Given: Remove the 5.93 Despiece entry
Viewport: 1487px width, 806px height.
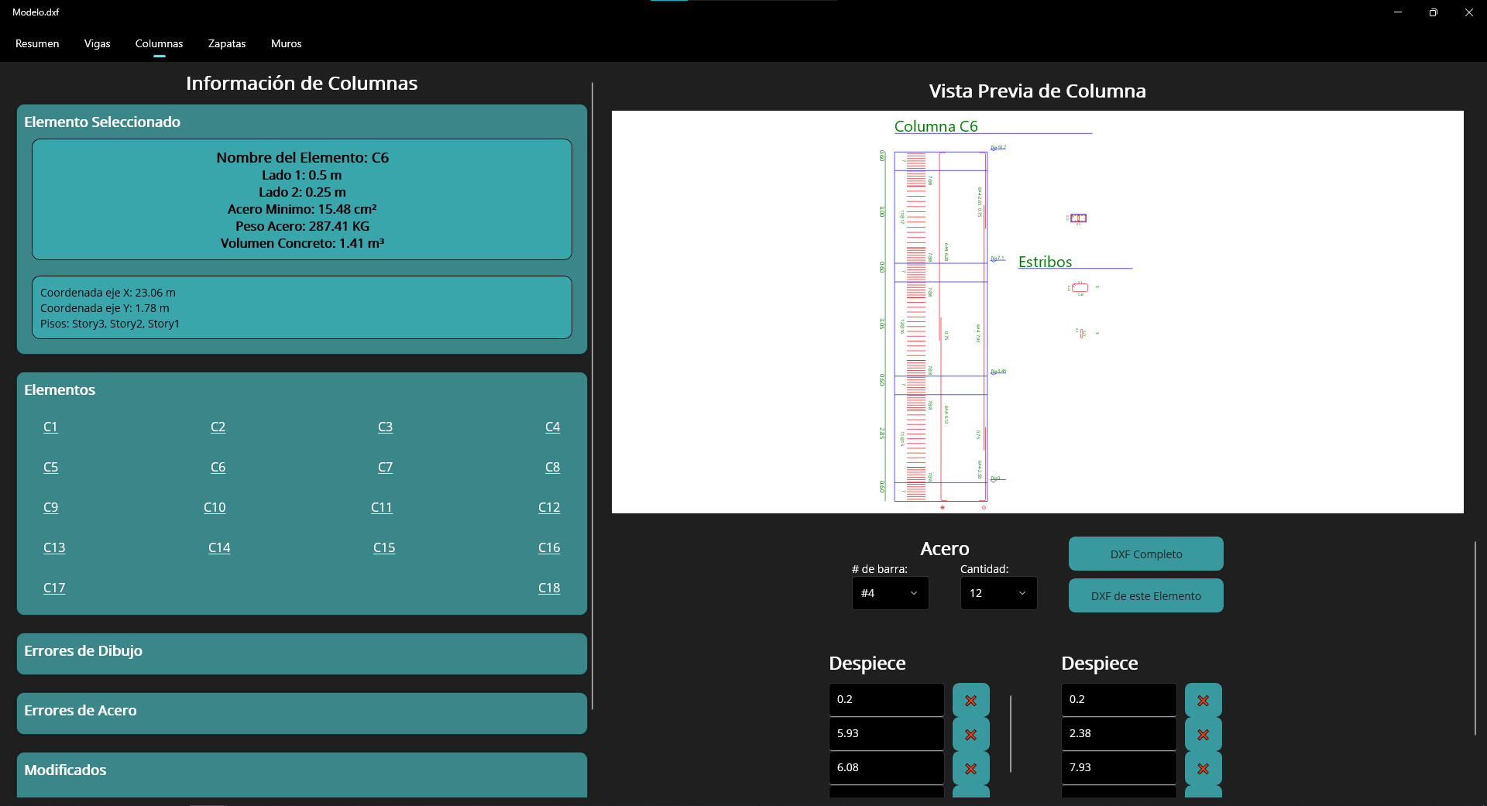Looking at the screenshot, I should pyautogui.click(x=970, y=734).
